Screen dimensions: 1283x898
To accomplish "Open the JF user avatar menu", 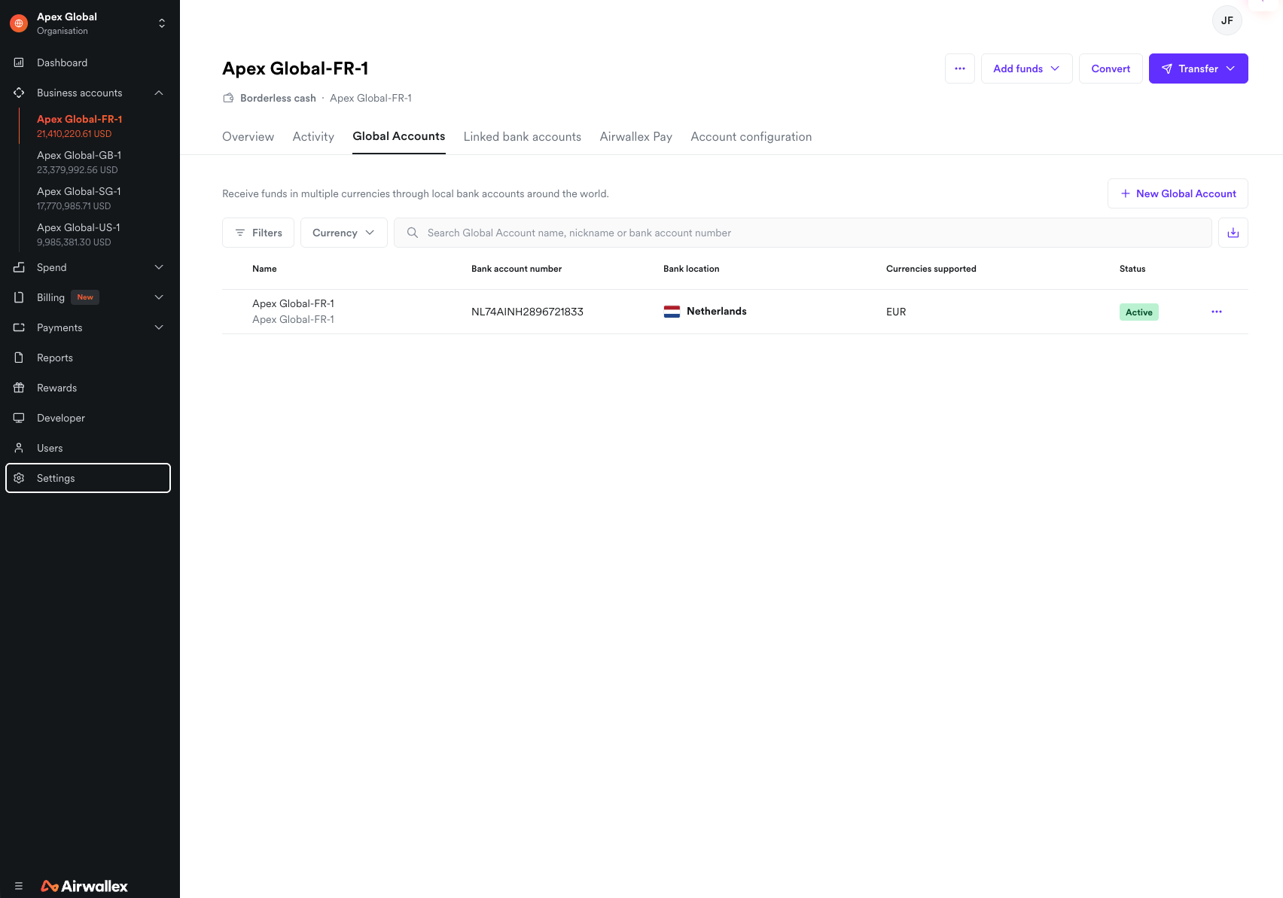I will coord(1227,20).
